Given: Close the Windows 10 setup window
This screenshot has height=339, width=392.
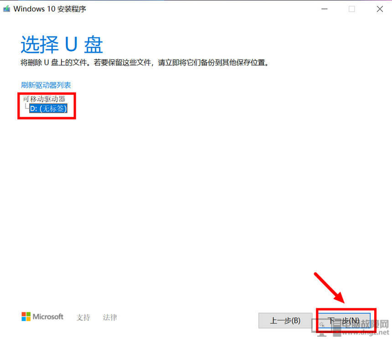Looking at the screenshot, I should tap(380, 9).
